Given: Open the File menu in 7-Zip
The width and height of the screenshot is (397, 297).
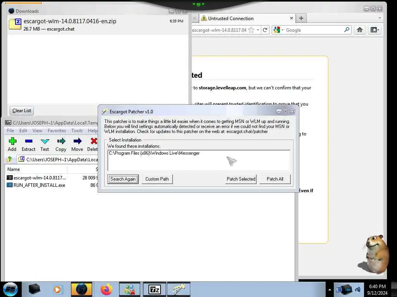Looking at the screenshot, I should 10,131.
